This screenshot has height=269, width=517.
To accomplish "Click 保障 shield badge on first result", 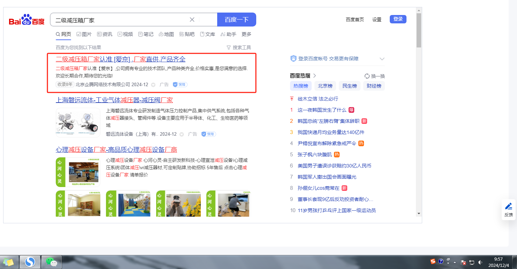I will (x=180, y=84).
